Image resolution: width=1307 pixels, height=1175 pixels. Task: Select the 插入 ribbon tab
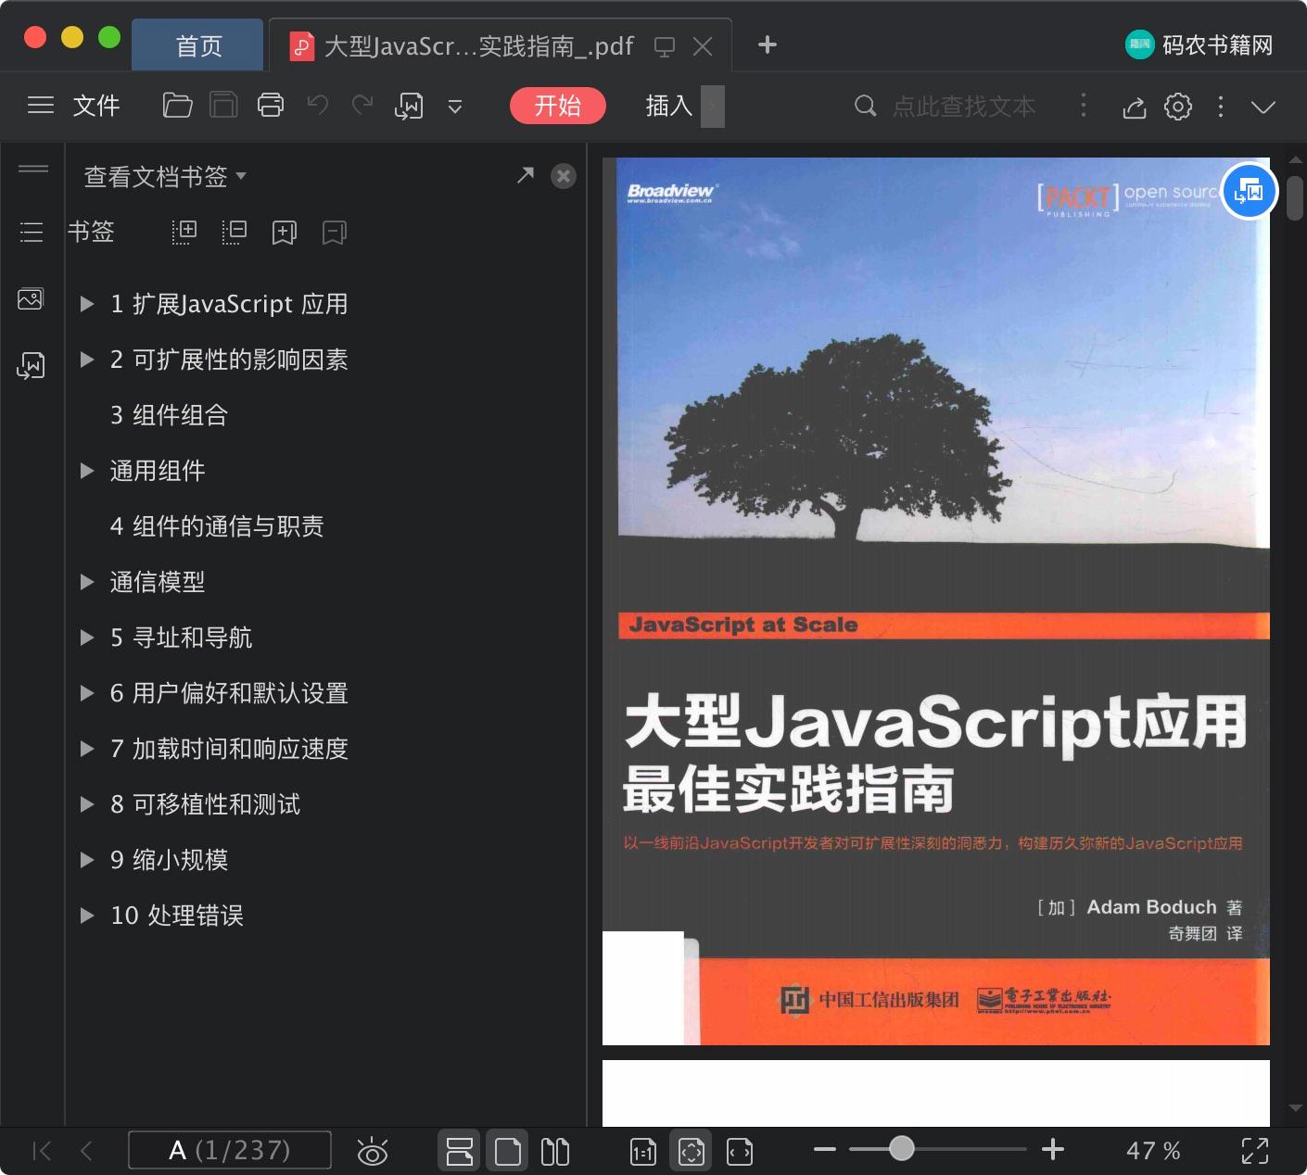click(669, 106)
